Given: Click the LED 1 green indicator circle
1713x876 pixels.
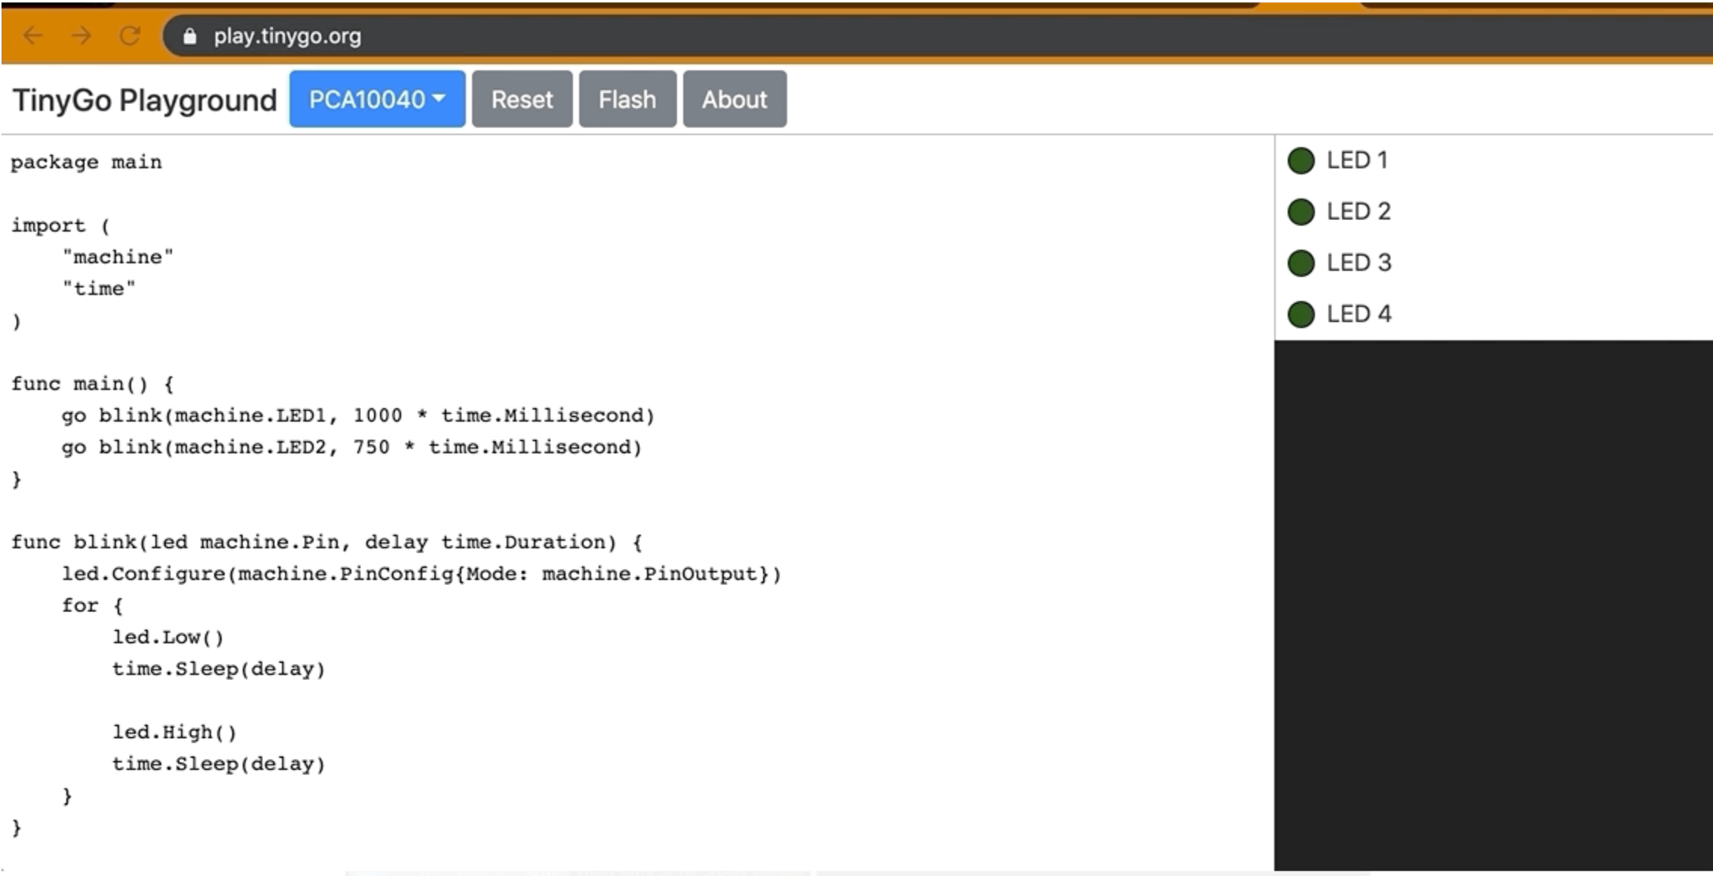Looking at the screenshot, I should (1301, 161).
